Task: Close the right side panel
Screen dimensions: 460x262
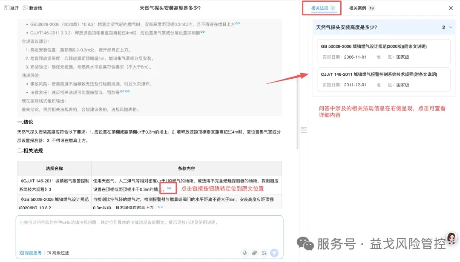Action: 451,8
